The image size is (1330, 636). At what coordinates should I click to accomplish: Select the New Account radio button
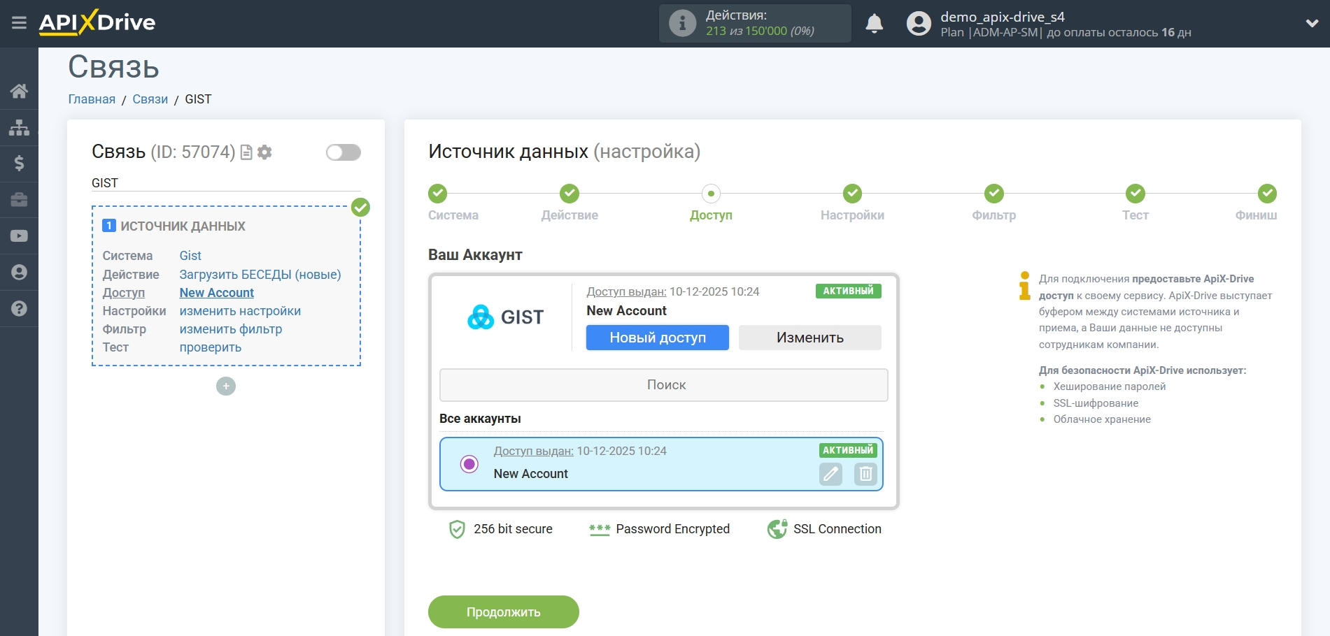tap(469, 463)
